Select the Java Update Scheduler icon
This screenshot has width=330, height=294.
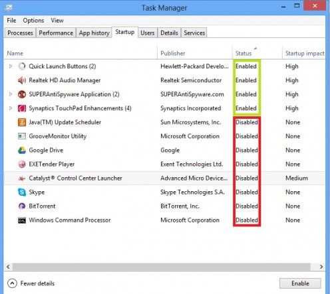point(22,122)
